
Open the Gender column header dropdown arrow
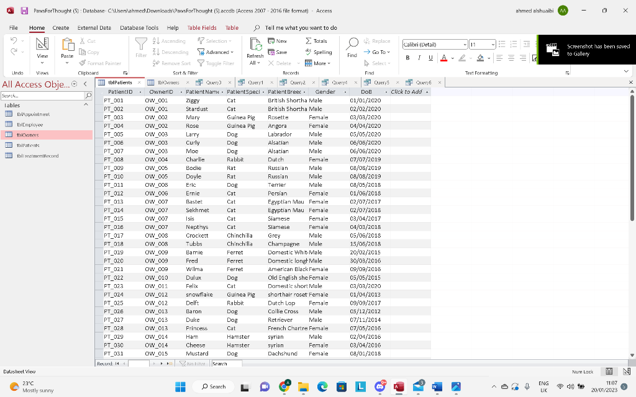coord(345,92)
